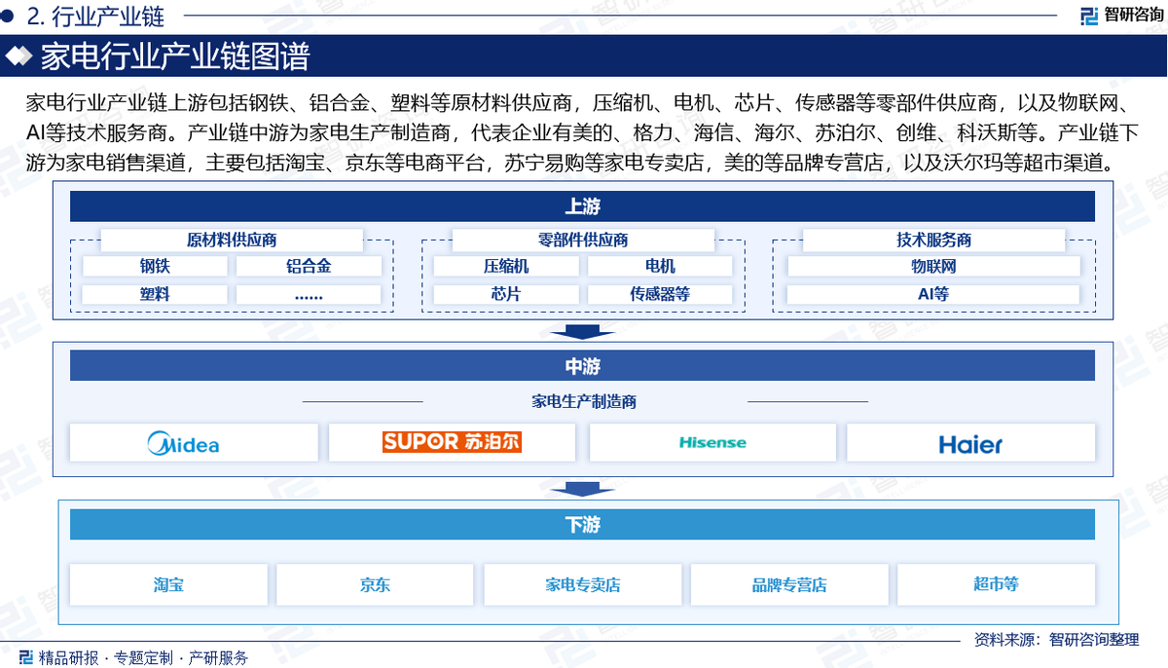Screen dimensions: 1168x668
Task: Click the SUPOR 苏泊尔 logo
Action: pyautogui.click(x=452, y=442)
